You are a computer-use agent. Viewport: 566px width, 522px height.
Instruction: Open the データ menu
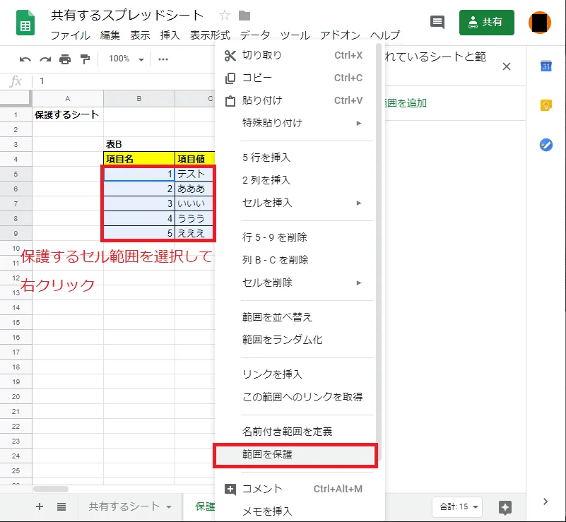[255, 35]
